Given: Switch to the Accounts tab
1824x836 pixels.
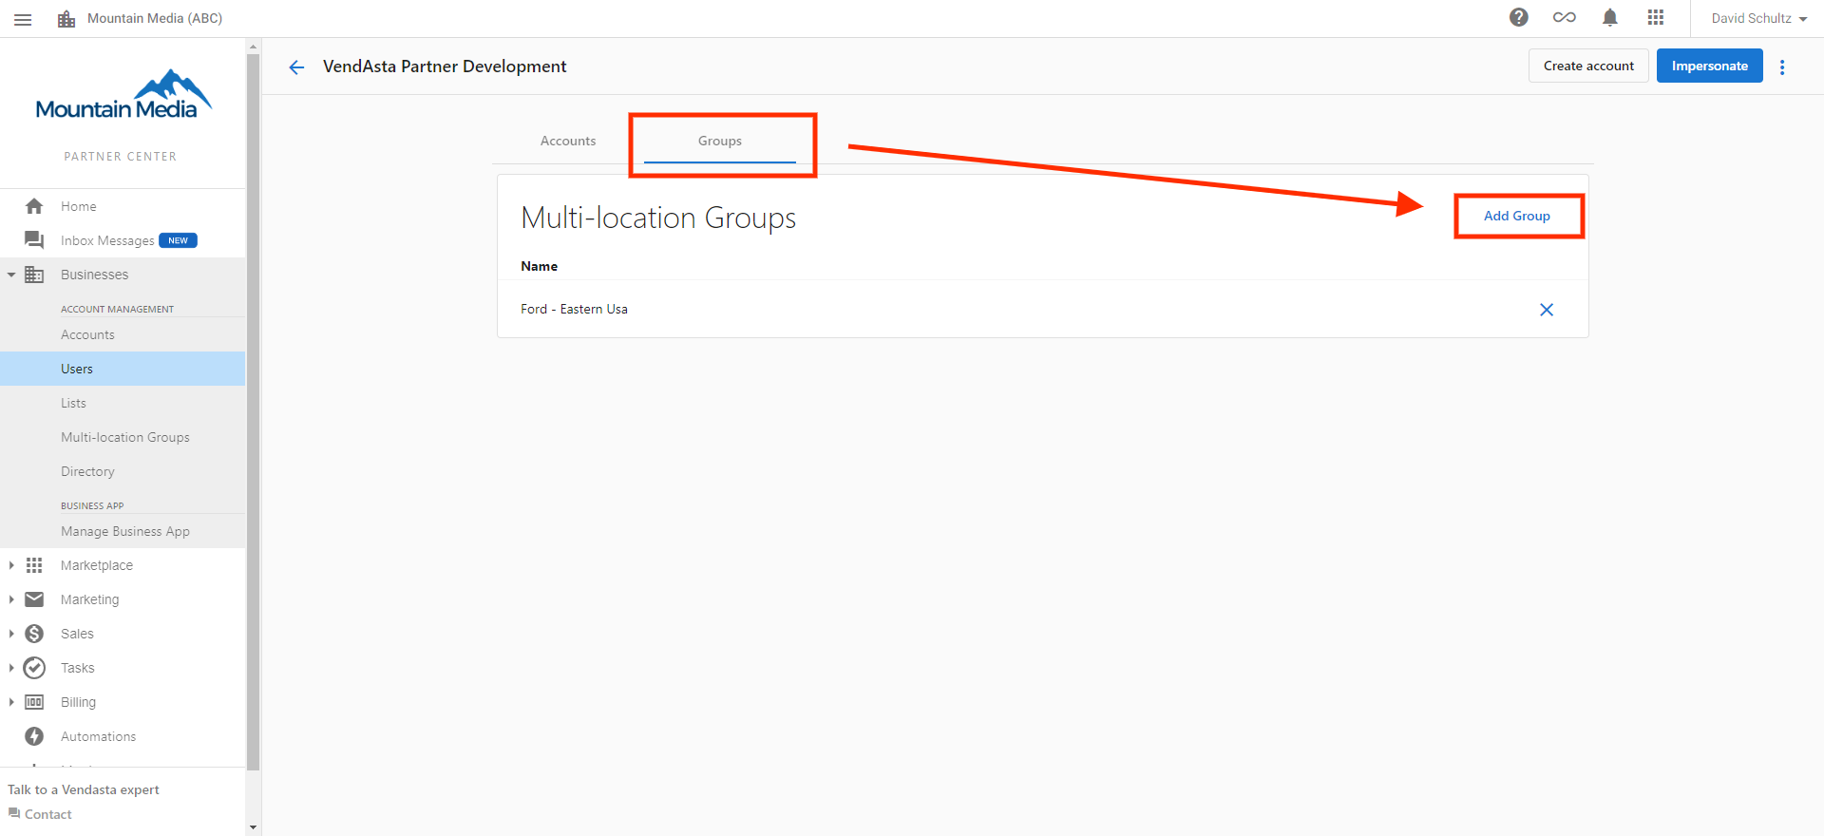Looking at the screenshot, I should click(568, 141).
